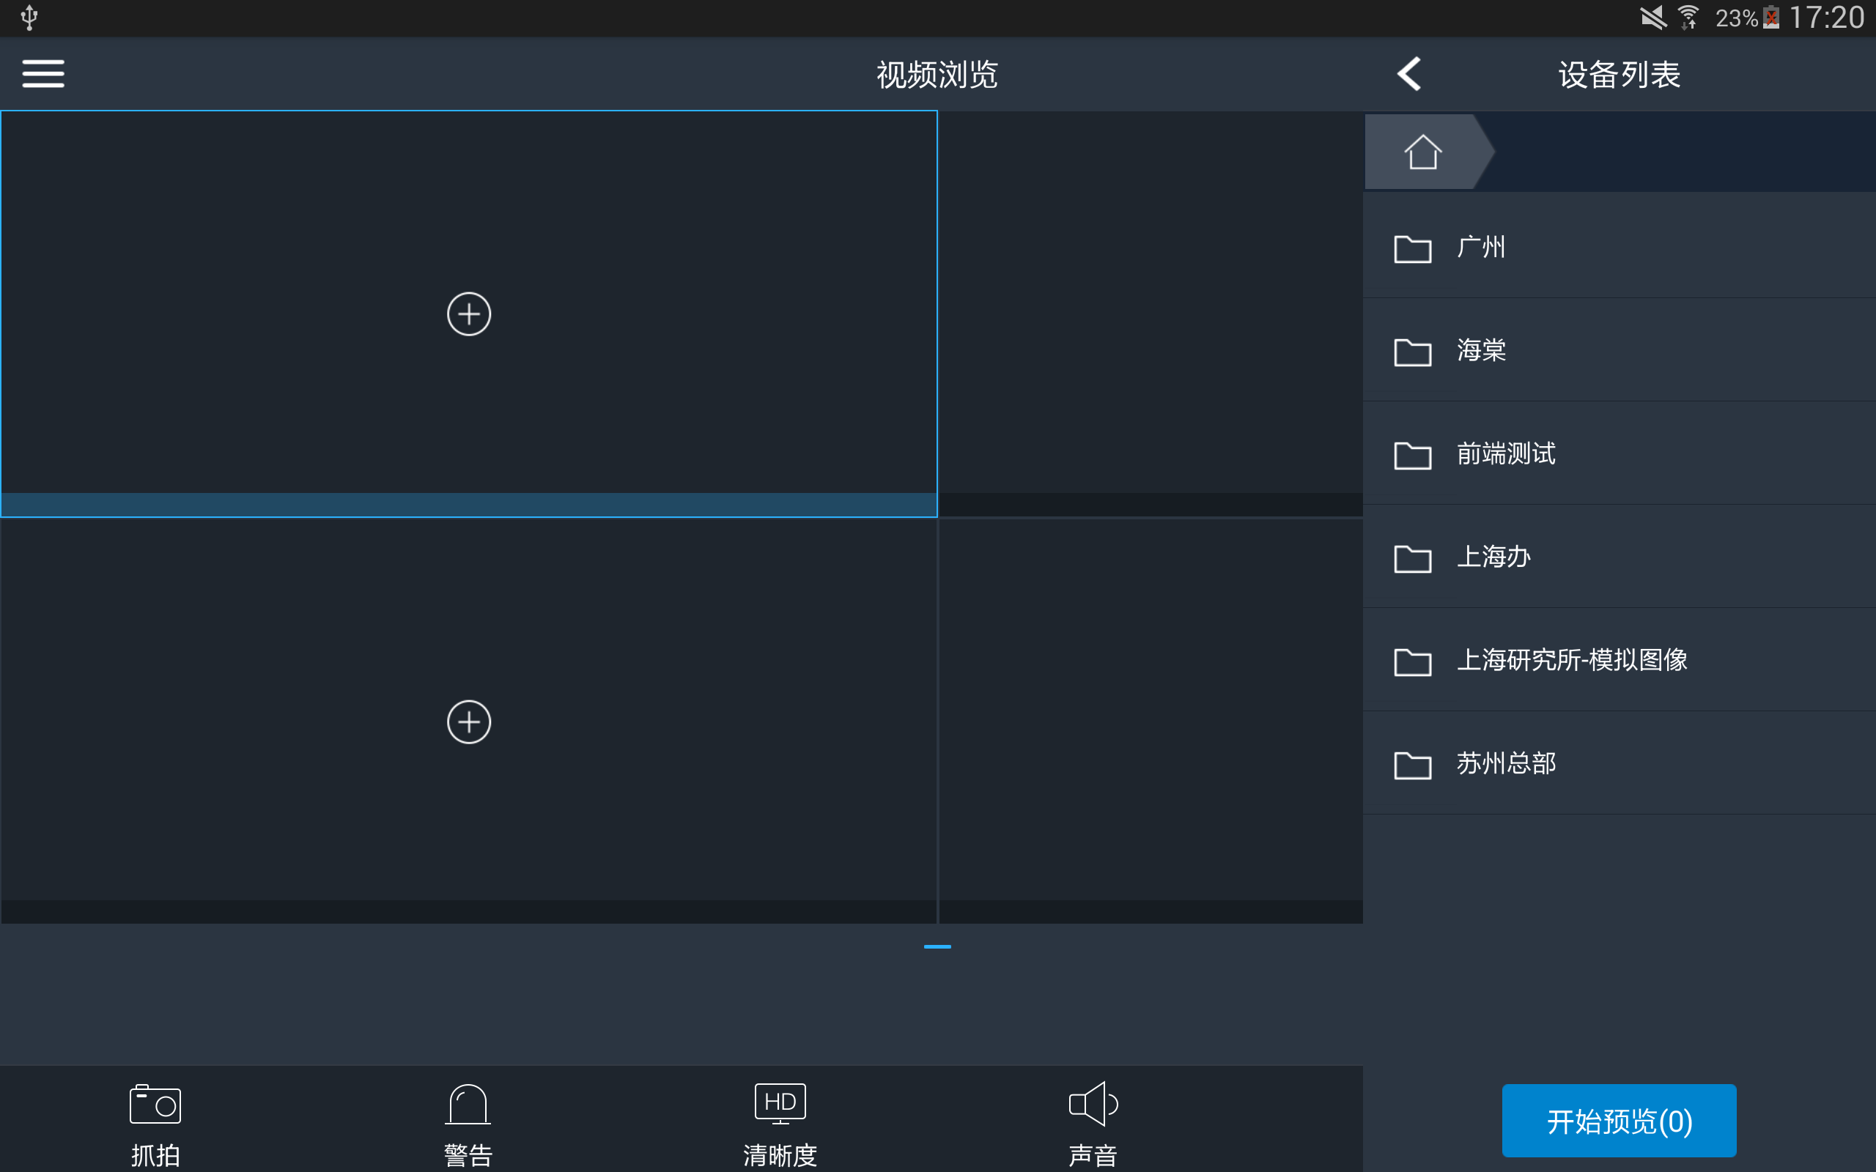Click 视频浏览 title/menu item

[x=939, y=75]
